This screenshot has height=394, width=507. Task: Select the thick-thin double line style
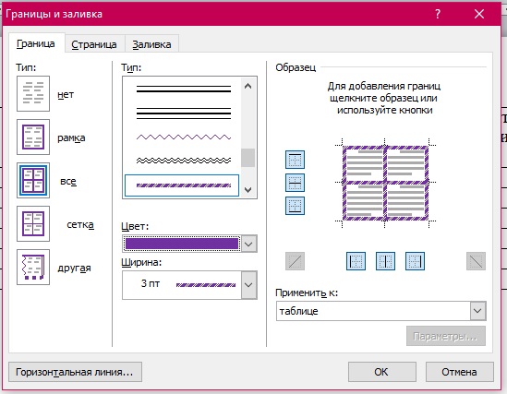click(184, 90)
